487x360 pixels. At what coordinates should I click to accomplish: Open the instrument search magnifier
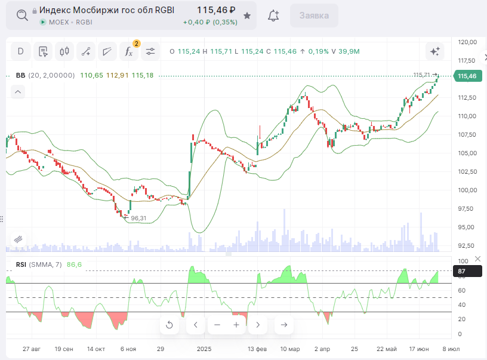[22, 15]
